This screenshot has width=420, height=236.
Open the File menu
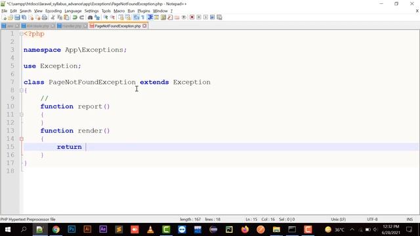tap(5, 11)
